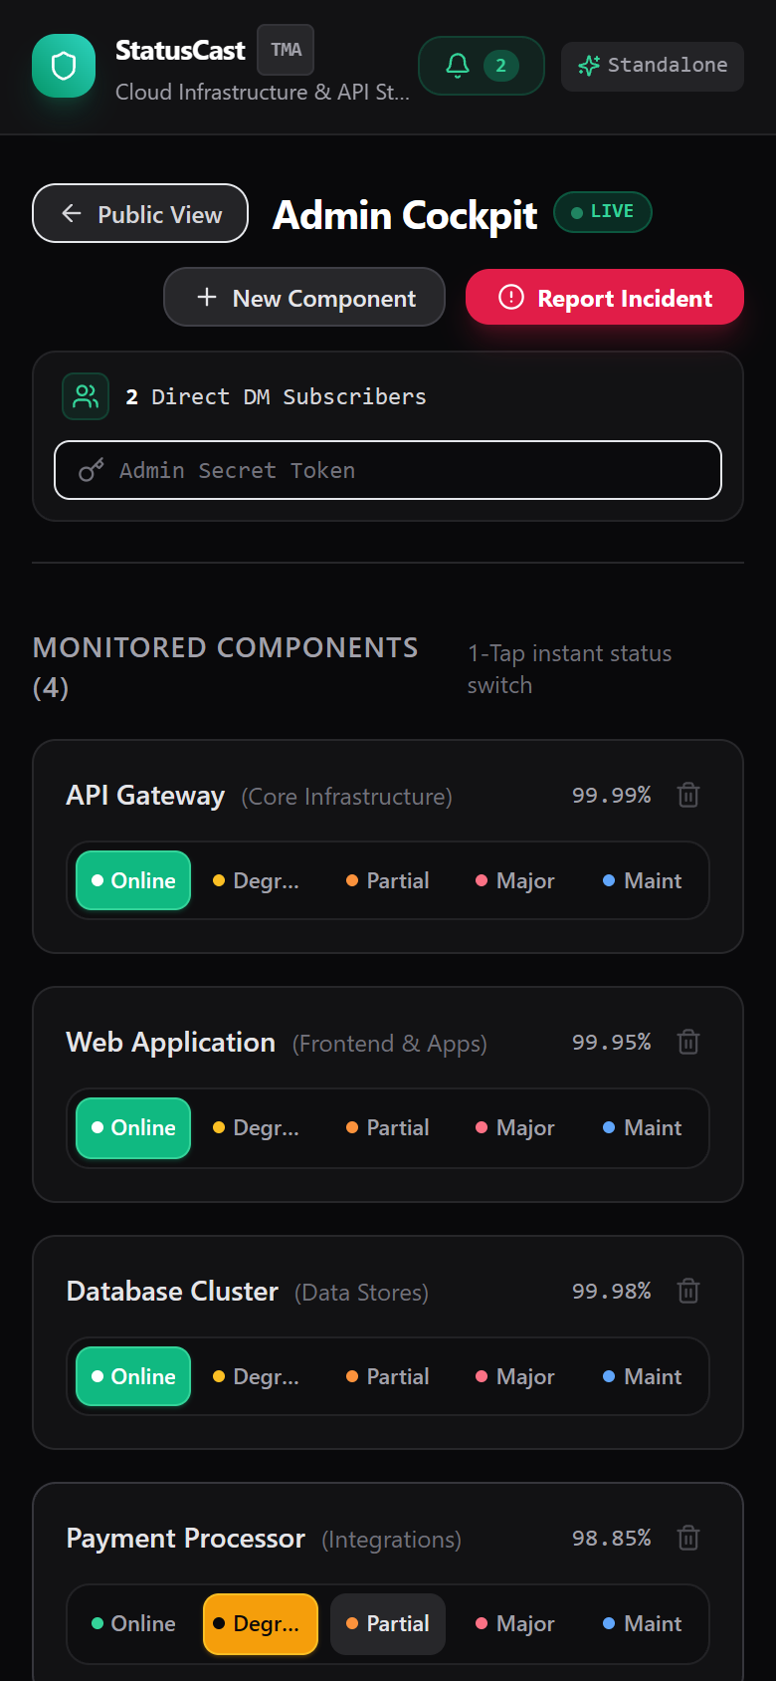This screenshot has width=776, height=1681.
Task: Click the Database Cluster component title
Action: (172, 1292)
